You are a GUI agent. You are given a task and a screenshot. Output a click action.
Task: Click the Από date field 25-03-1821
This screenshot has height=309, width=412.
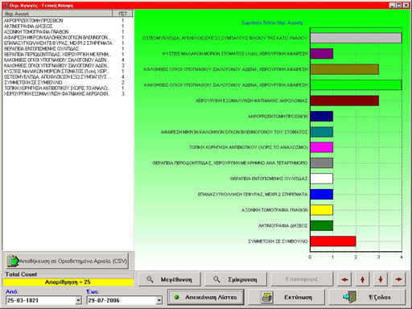coord(40,300)
